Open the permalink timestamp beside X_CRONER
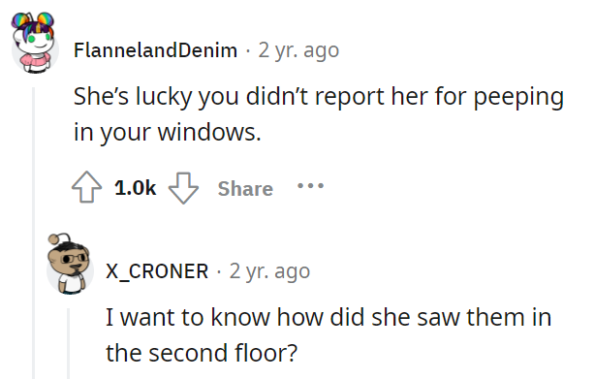Image resolution: width=595 pixels, height=379 pixels. [269, 271]
